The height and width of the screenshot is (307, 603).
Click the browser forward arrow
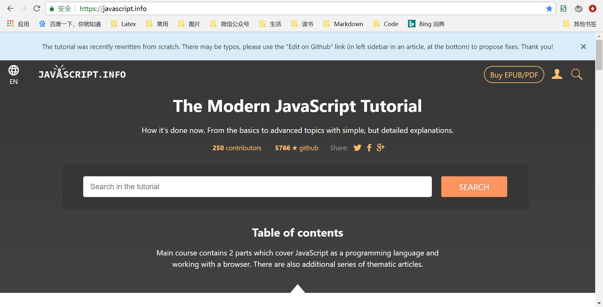pos(24,8)
